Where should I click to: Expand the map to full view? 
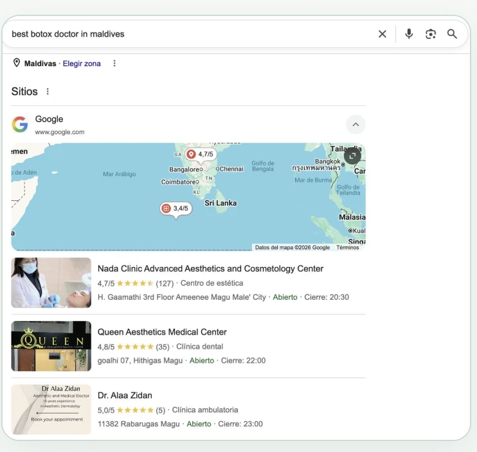[352, 156]
